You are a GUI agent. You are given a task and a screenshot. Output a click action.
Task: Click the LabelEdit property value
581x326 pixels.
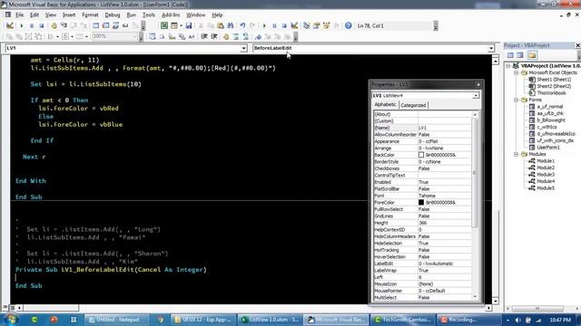click(x=445, y=264)
